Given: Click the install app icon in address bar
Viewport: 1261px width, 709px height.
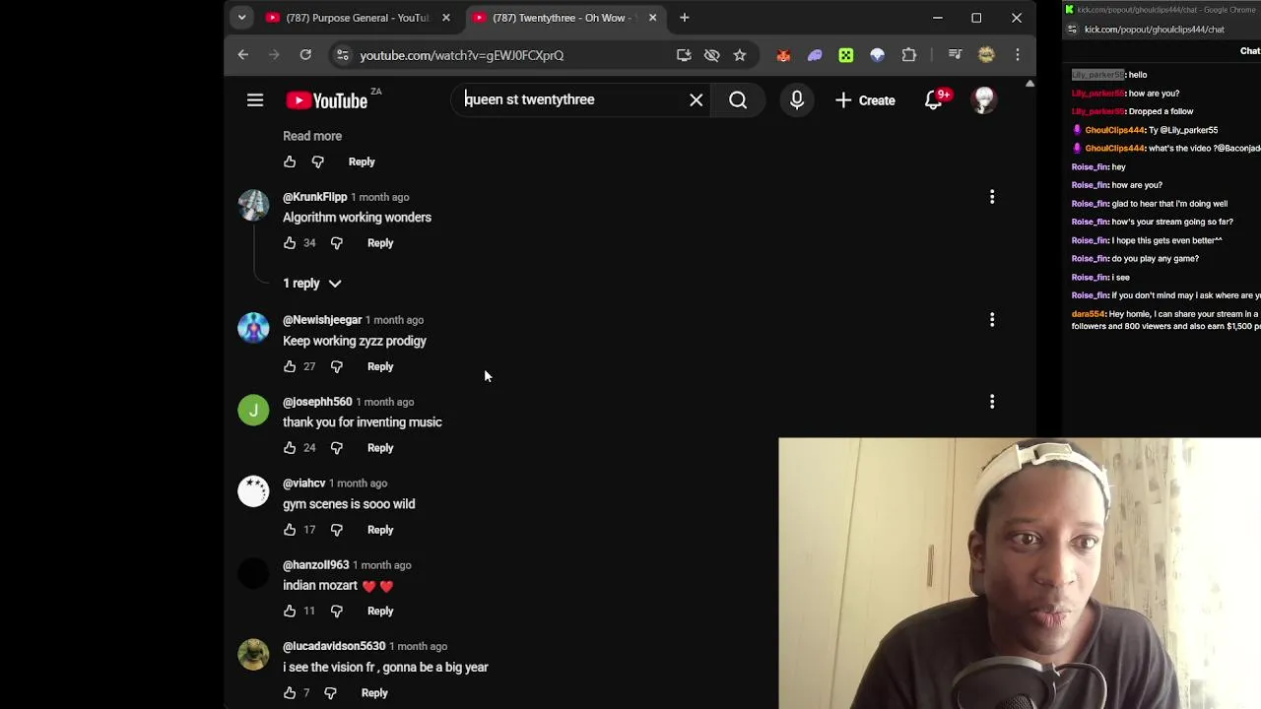Looking at the screenshot, I should tap(684, 55).
